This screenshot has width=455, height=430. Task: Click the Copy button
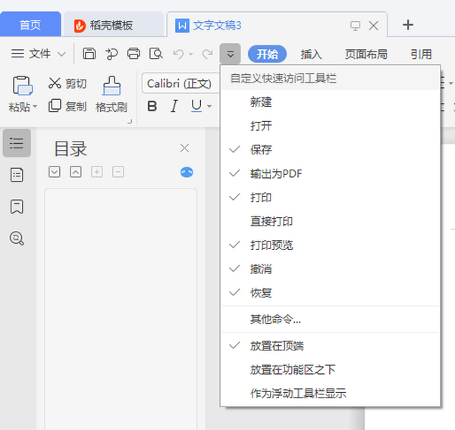(x=67, y=106)
